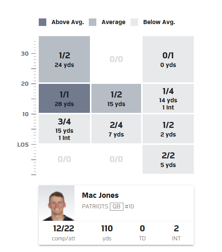The height and width of the screenshot is (252, 222).
Task: Click the QB position badge
Action: [x=117, y=206]
